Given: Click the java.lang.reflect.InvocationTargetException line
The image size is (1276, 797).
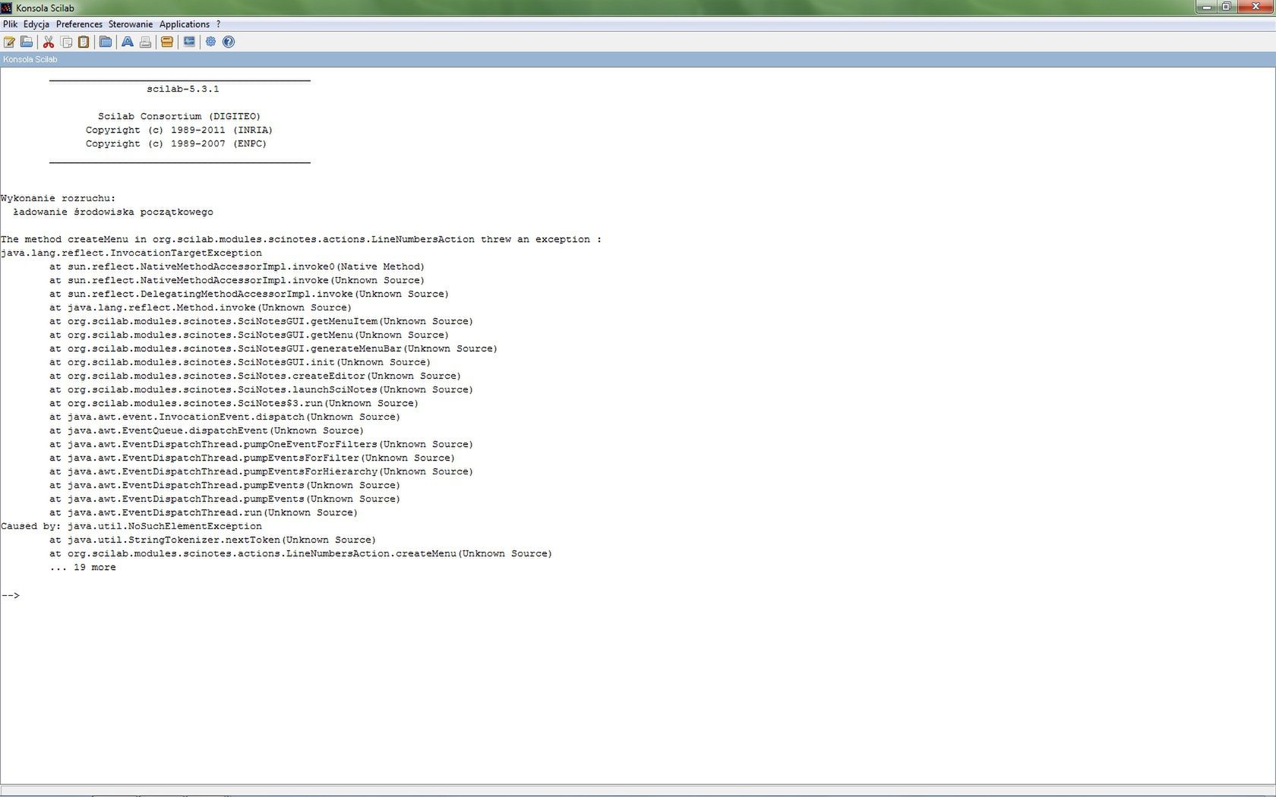Looking at the screenshot, I should (x=131, y=253).
